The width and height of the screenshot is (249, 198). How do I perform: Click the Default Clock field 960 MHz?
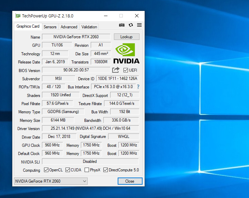point(52,153)
